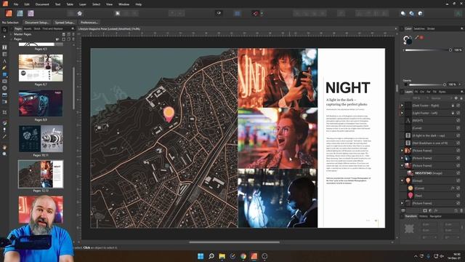Click the Document Setup... button

pos(37,23)
